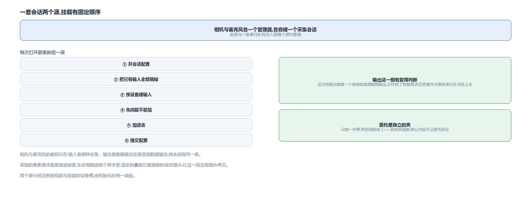Select step ⑥ 提交配置
The height and width of the screenshot is (199, 531).
[x=136, y=140]
